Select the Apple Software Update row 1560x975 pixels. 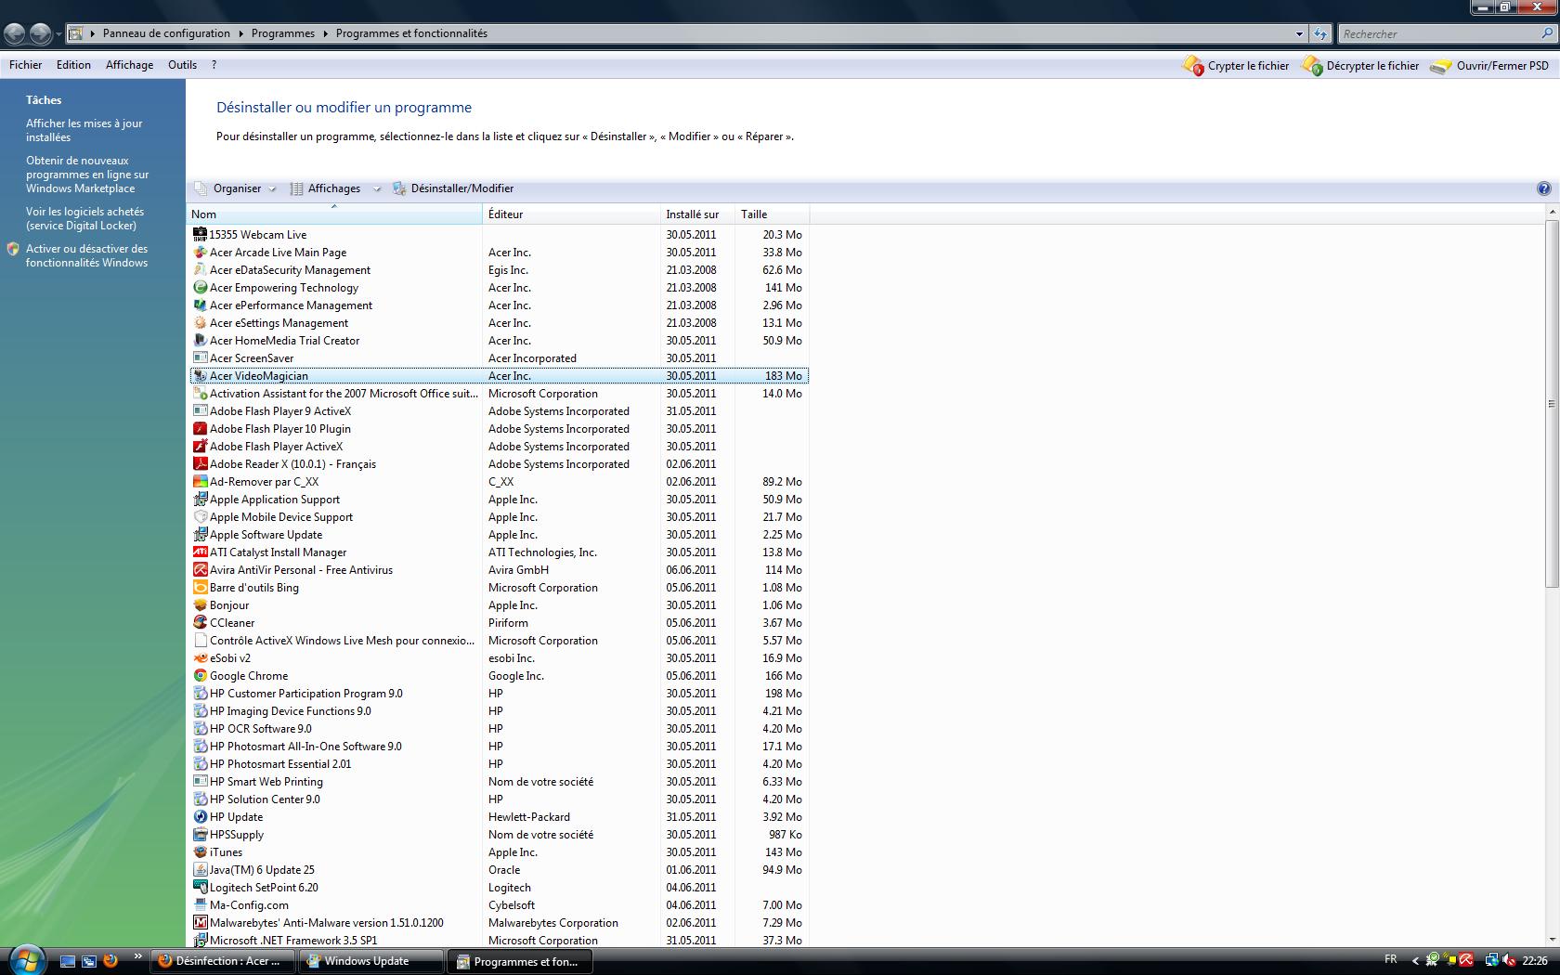click(499, 535)
